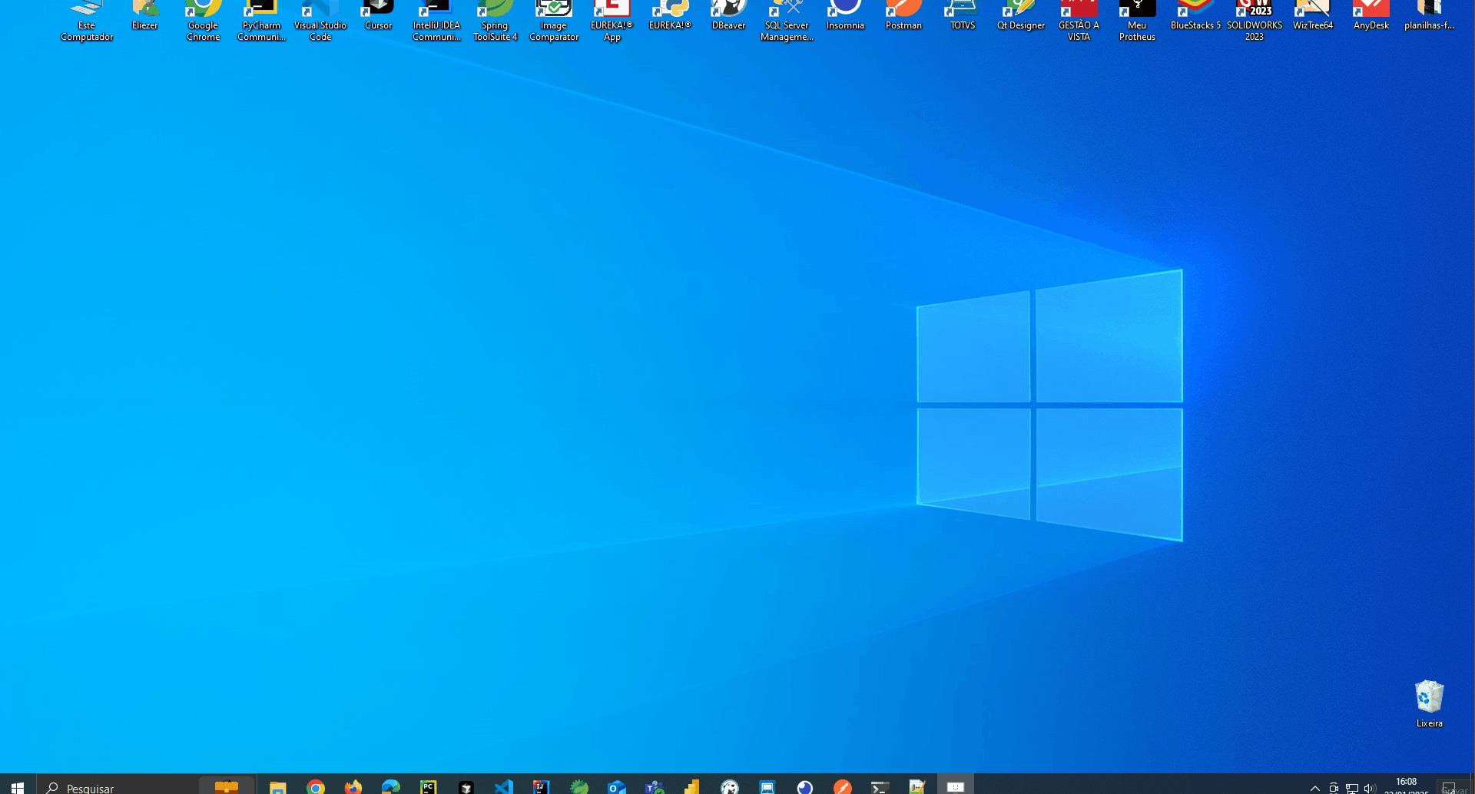
Task: Select the SOLIDWORKS 2023 desktop shortcut
Action: 1255,21
